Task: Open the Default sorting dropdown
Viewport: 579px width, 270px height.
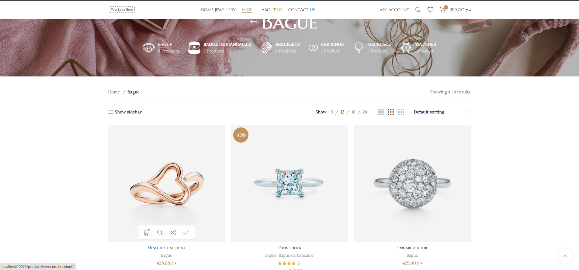Action: (x=442, y=112)
